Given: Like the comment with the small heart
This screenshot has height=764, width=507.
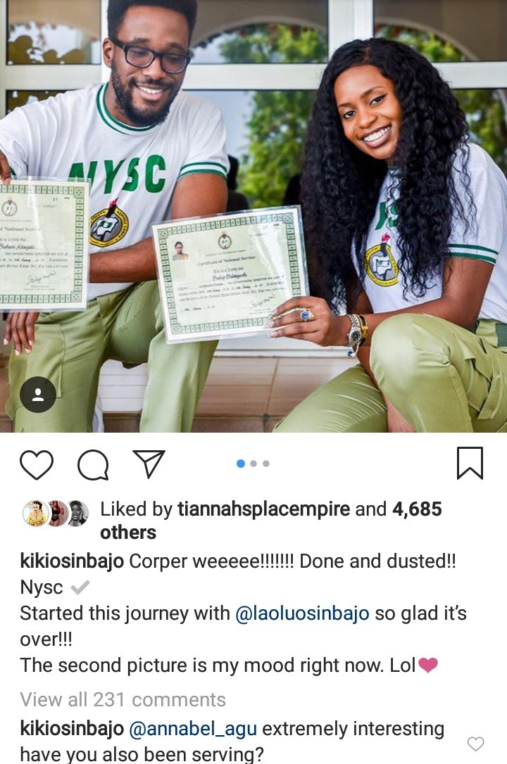Looking at the screenshot, I should point(476,744).
